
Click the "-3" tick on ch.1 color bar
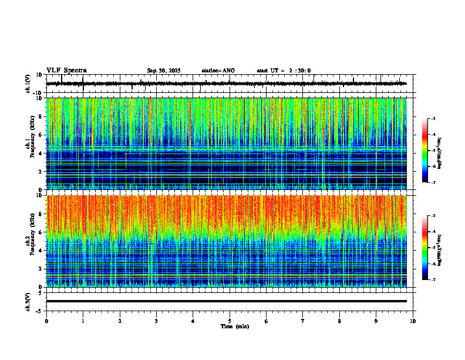pyautogui.click(x=433, y=119)
